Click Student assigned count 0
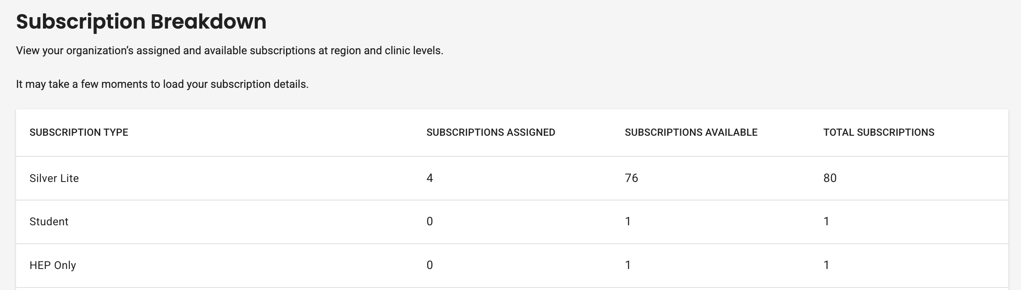This screenshot has width=1021, height=290. click(430, 221)
